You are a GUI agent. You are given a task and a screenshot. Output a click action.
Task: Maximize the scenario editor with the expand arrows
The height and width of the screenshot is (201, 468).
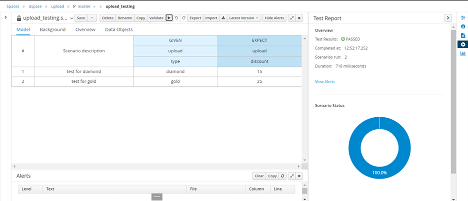[x=292, y=18]
